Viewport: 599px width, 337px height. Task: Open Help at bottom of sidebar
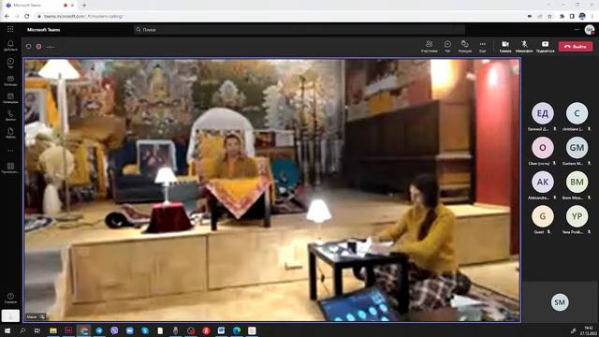(x=10, y=298)
